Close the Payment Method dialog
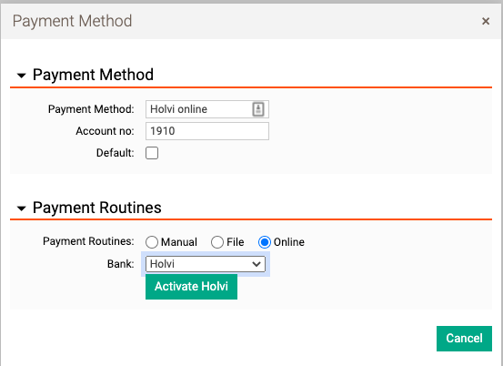The image size is (503, 366). click(x=486, y=21)
